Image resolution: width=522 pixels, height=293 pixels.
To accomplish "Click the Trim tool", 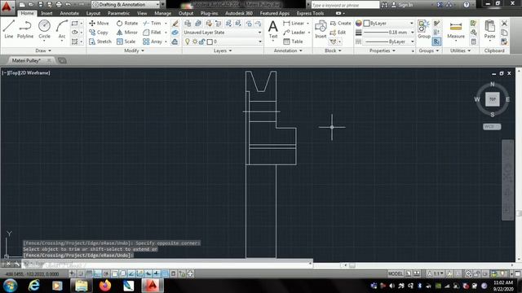I will (x=153, y=24).
